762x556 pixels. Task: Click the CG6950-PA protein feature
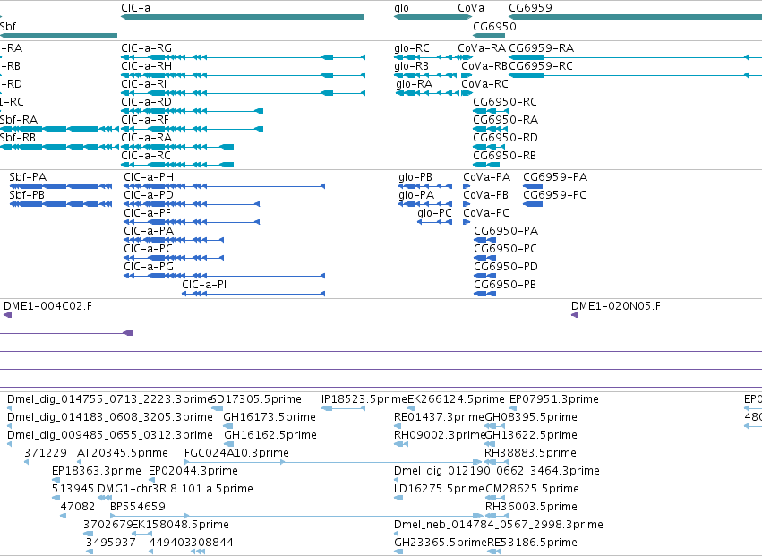(x=485, y=240)
